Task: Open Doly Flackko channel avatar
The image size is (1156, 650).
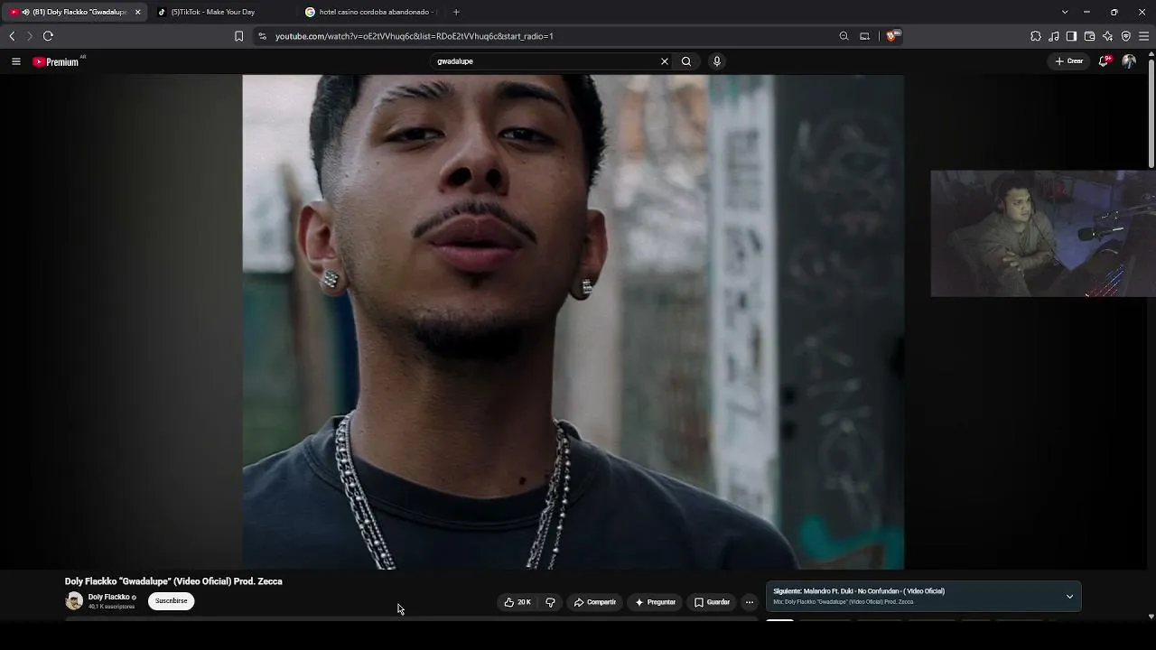Action: 74,600
